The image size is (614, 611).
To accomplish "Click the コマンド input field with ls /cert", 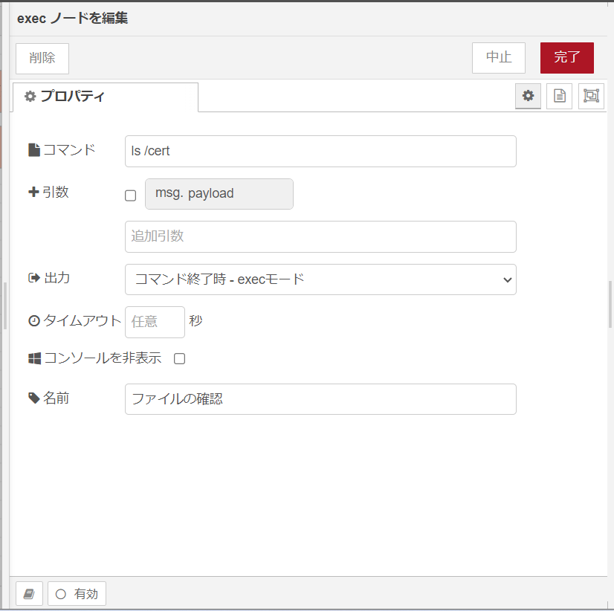I will pos(320,151).
